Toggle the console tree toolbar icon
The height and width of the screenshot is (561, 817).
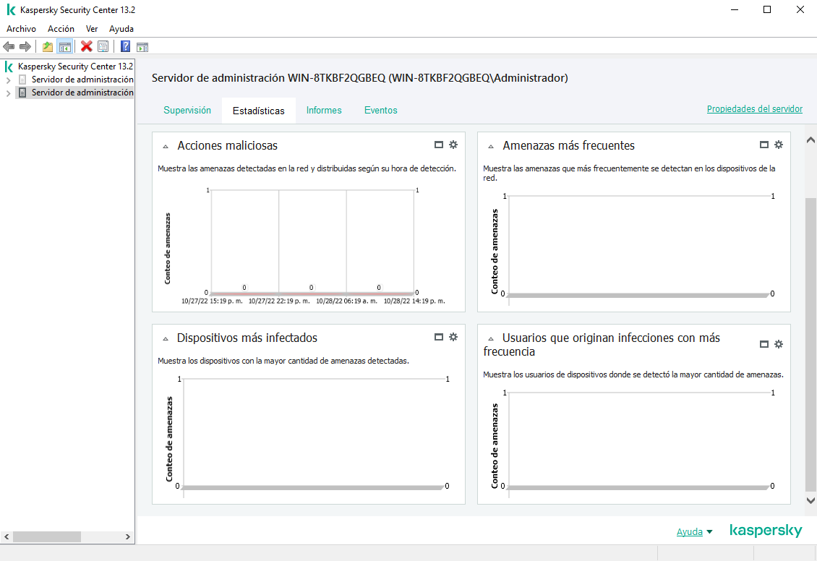(x=64, y=47)
